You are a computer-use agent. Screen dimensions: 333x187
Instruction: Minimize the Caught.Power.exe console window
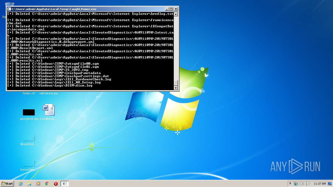click(x=166, y=9)
